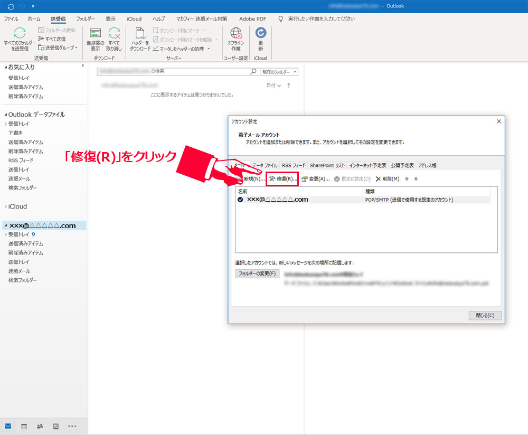Switch to RSS フィード dialog tab

tap(294, 165)
